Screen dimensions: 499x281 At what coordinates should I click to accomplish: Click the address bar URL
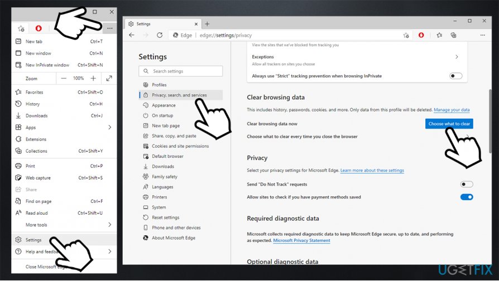click(225, 35)
